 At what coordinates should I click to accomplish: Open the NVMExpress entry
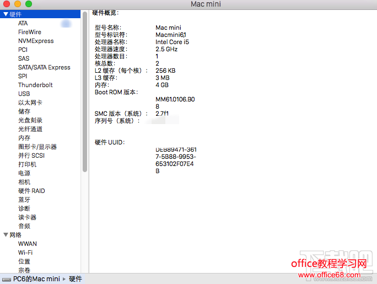pos(36,41)
